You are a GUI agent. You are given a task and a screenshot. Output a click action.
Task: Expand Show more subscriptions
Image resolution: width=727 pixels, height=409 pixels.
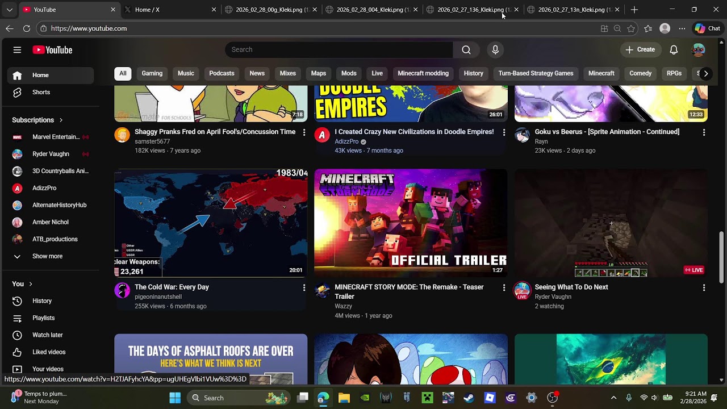pyautogui.click(x=51, y=256)
